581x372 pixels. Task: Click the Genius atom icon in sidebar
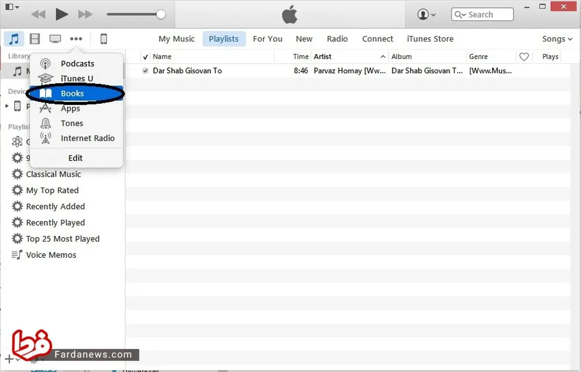point(17,142)
